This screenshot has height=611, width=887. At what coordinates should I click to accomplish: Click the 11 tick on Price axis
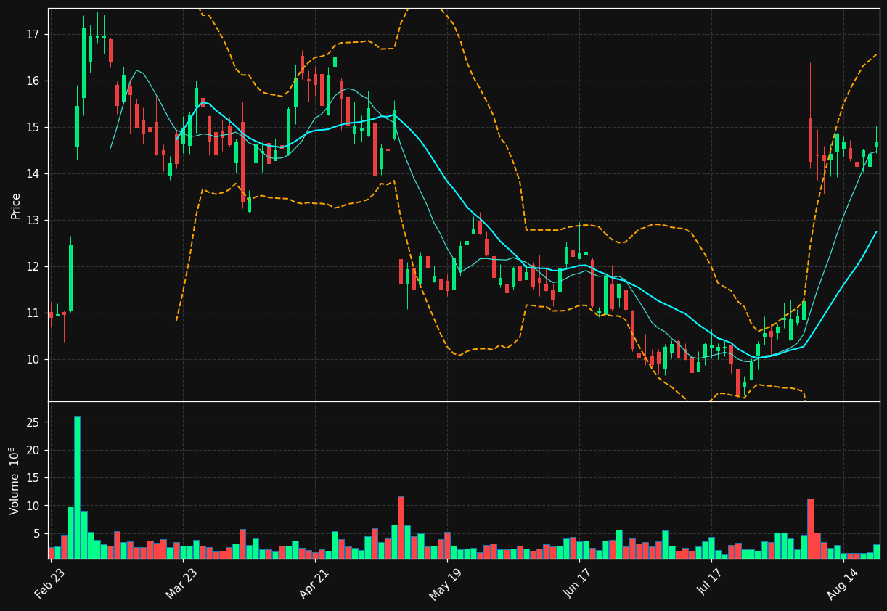tap(35, 313)
